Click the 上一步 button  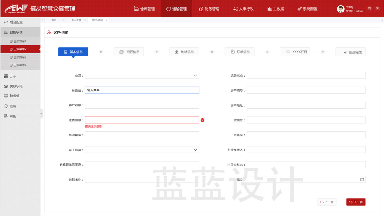(x=327, y=202)
